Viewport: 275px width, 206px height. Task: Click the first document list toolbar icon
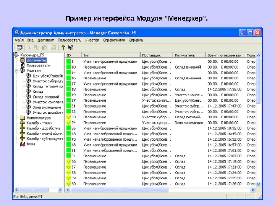pyautogui.click(x=19, y=47)
